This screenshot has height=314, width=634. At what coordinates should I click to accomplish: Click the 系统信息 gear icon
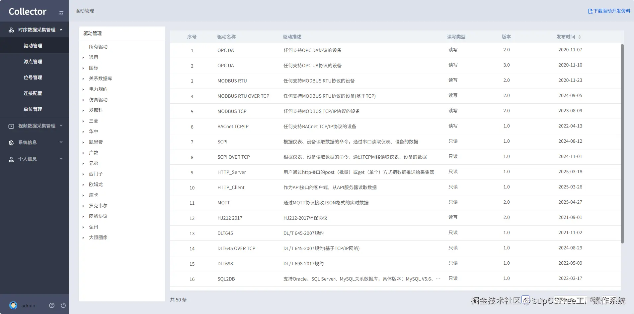(x=11, y=143)
